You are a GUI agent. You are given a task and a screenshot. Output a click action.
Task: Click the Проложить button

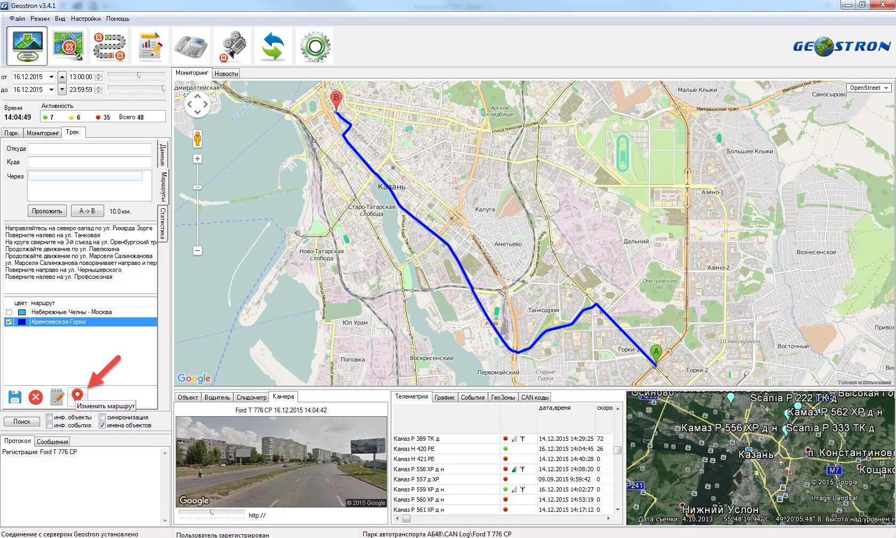(x=47, y=211)
